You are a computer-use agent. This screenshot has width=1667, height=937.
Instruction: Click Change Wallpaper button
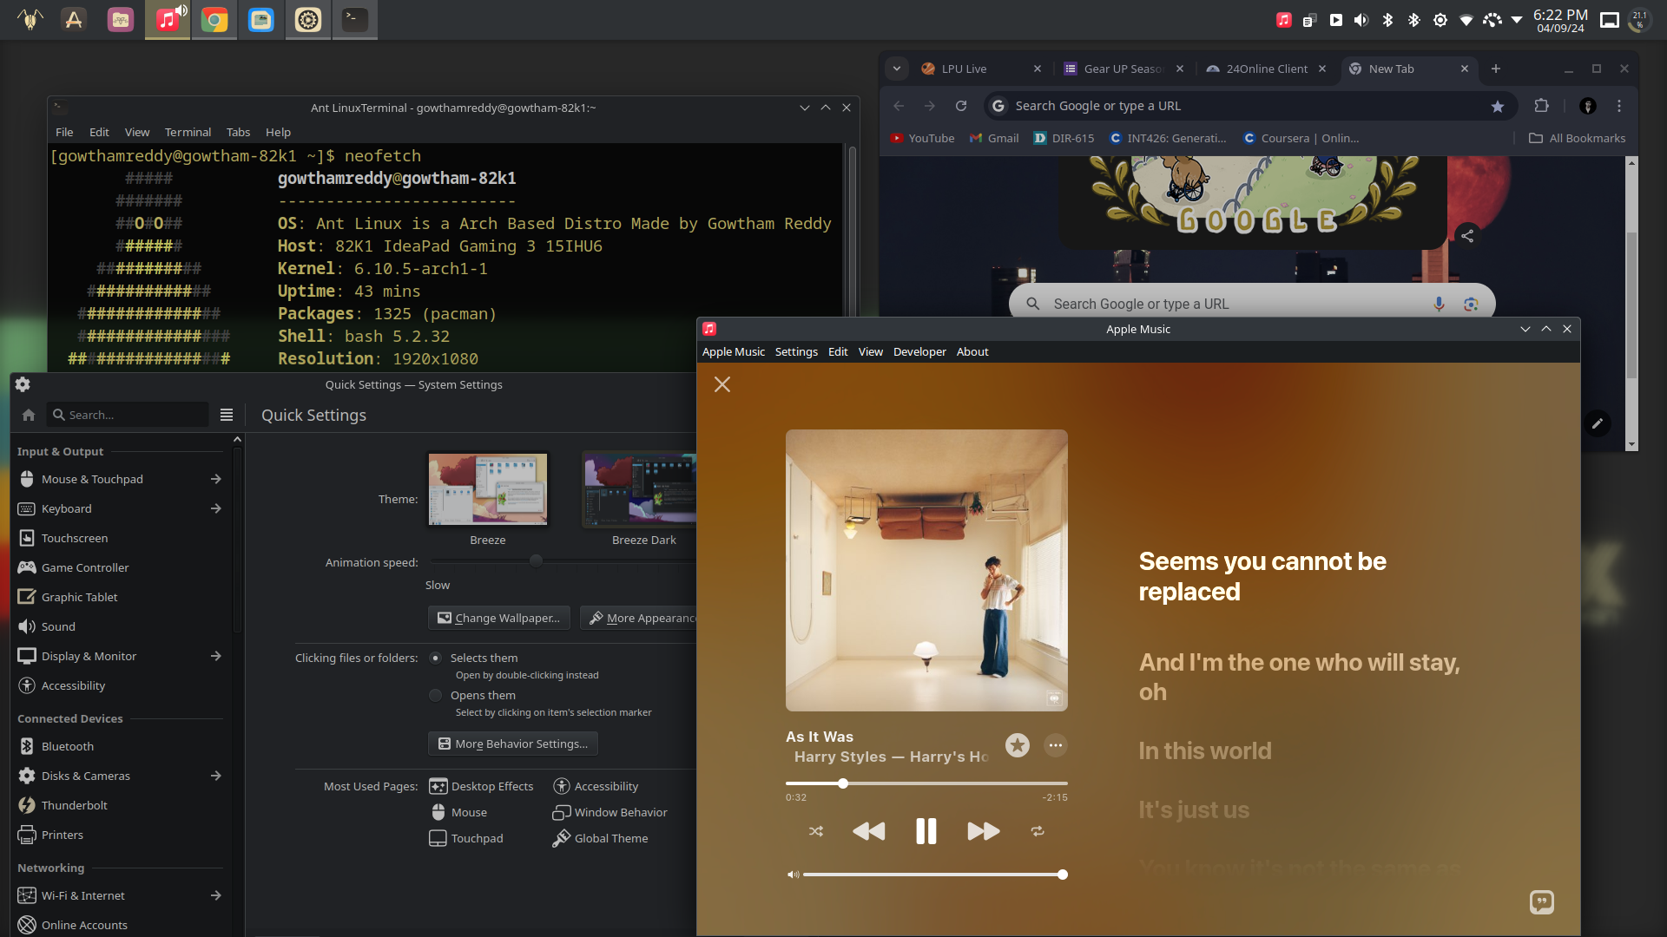(x=499, y=618)
